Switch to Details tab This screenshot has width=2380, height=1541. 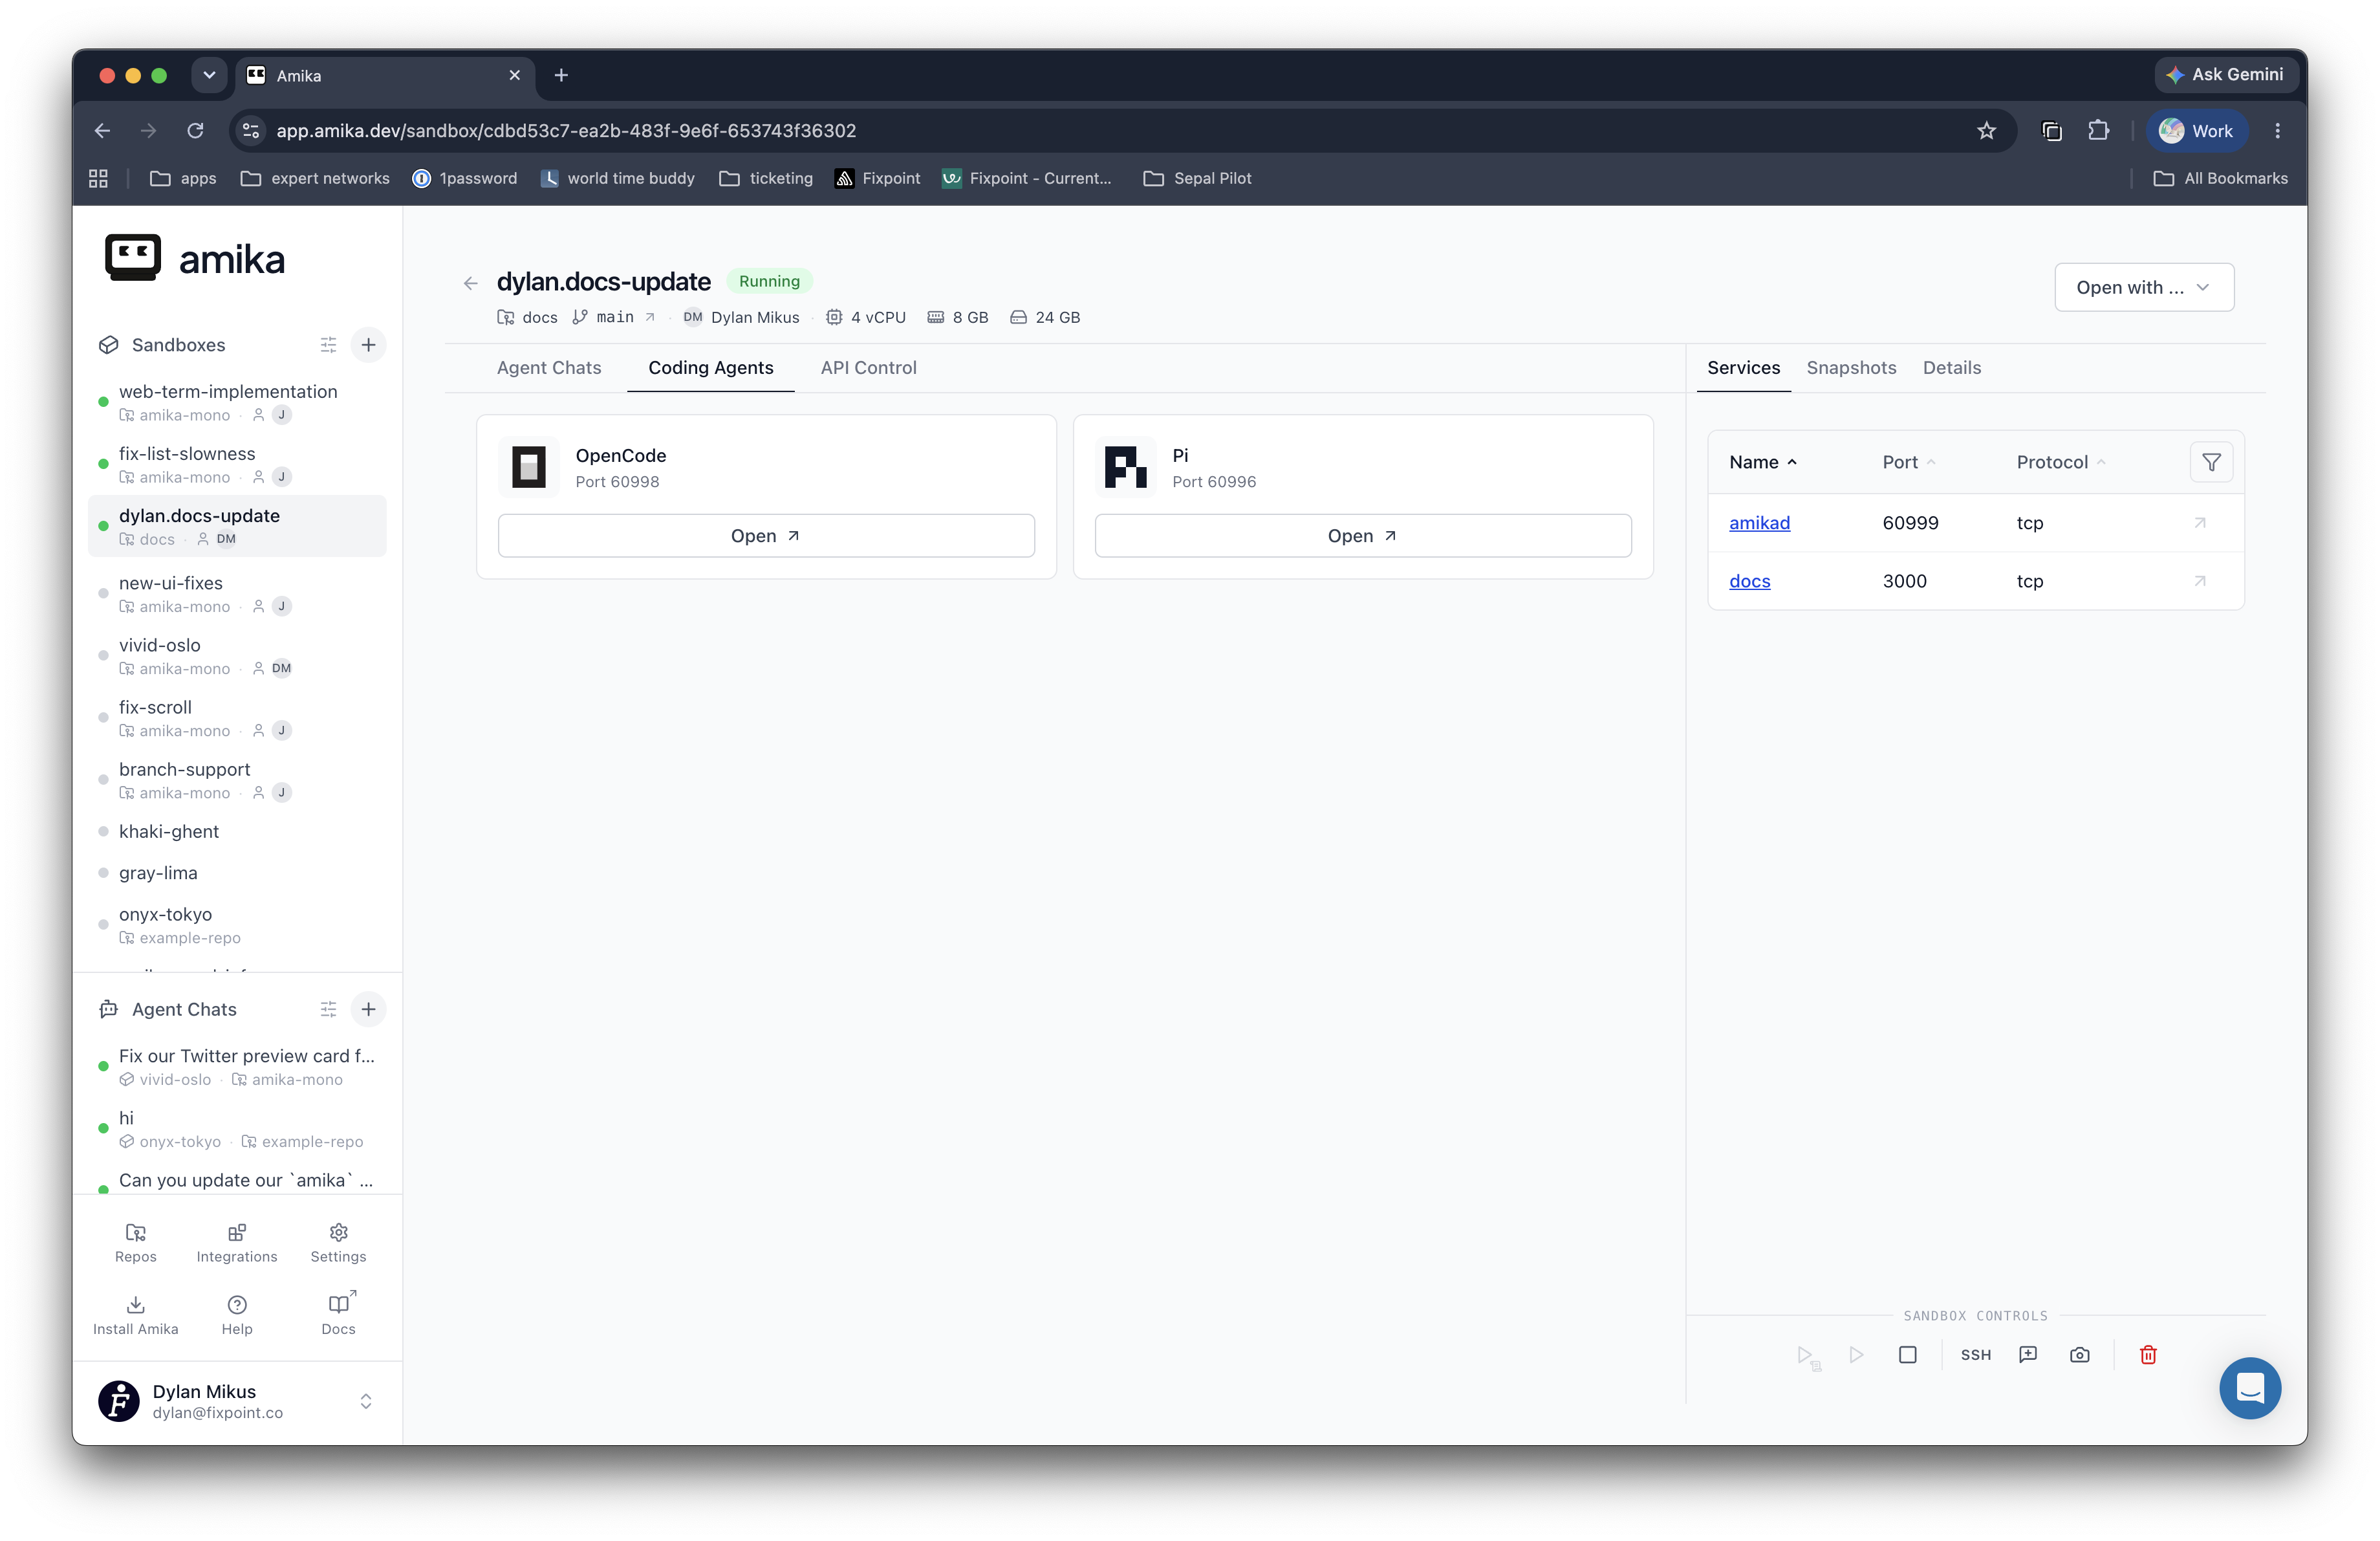pos(1951,368)
